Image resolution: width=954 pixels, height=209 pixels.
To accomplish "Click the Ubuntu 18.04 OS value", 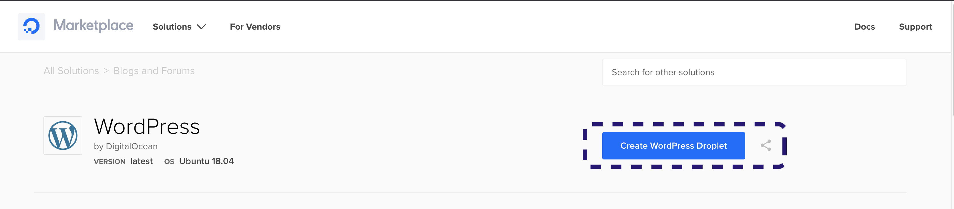I will (206, 161).
